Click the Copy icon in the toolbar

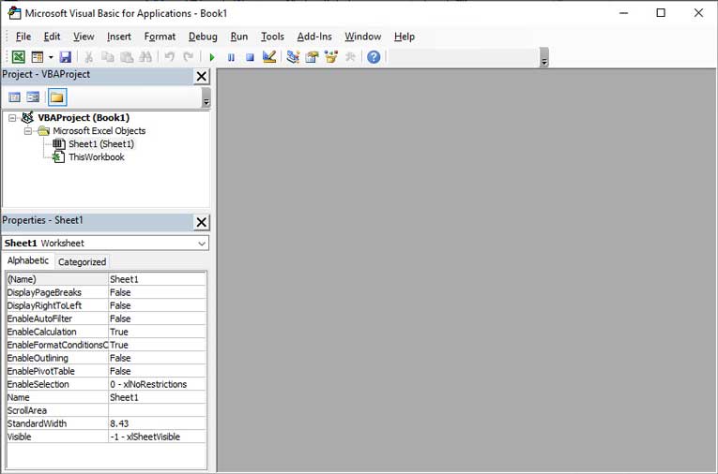pos(108,57)
